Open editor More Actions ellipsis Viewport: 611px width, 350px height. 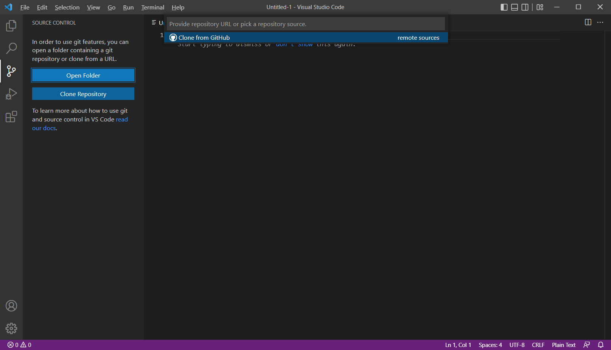[600, 22]
